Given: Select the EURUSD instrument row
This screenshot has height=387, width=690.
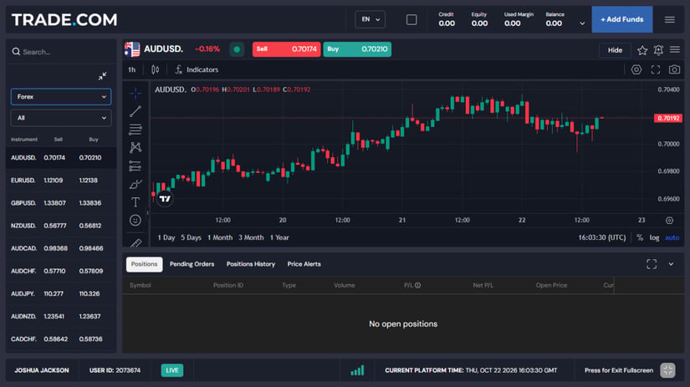Looking at the screenshot, I should (61, 181).
